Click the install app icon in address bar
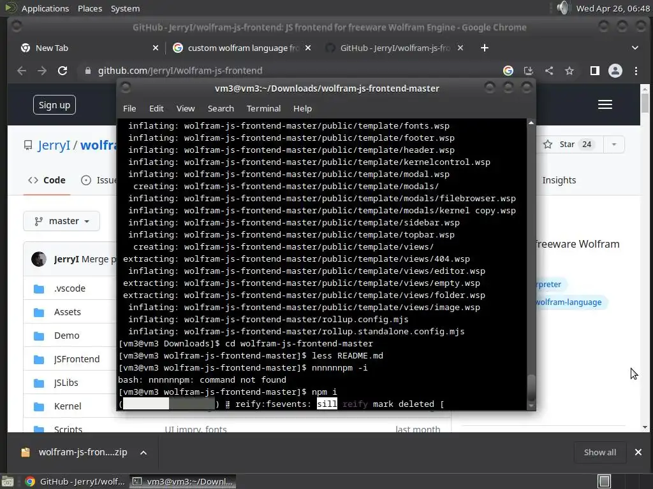The height and width of the screenshot is (489, 653). tap(529, 71)
